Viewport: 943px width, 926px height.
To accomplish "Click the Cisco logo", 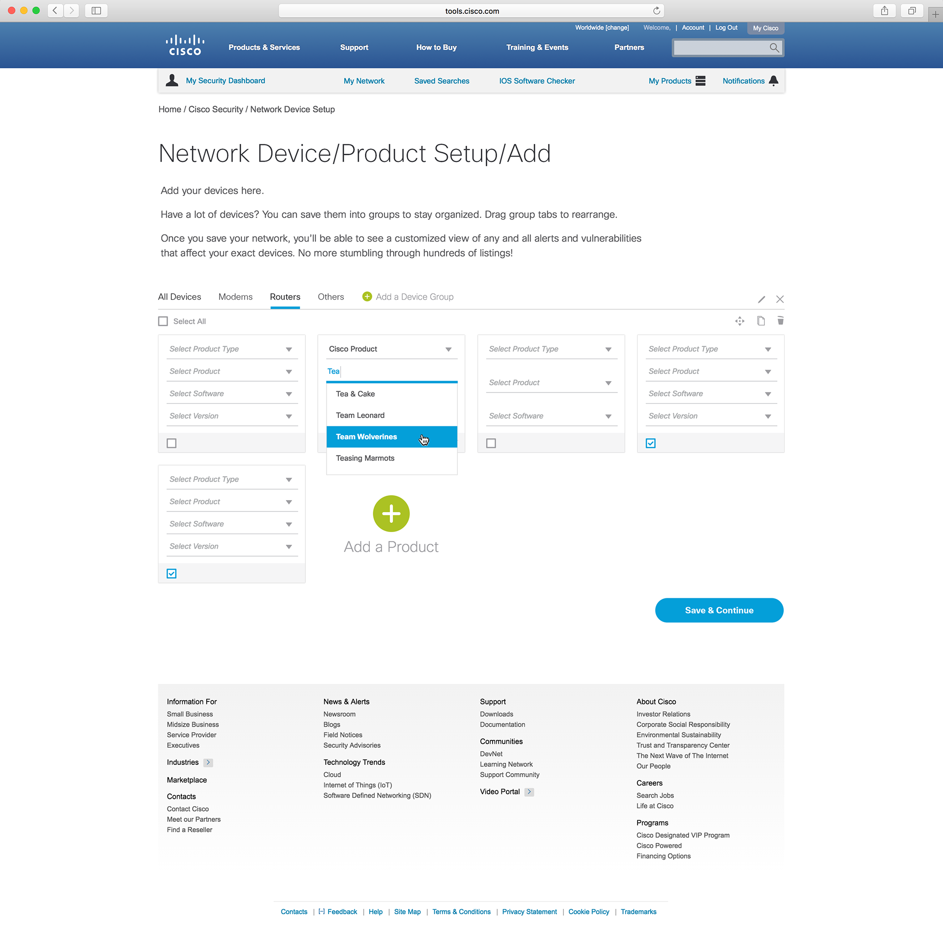I will click(185, 45).
